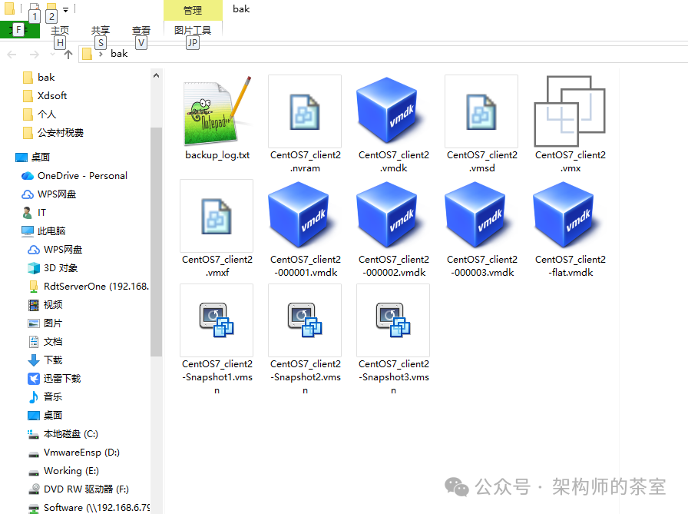Click the 管理 contextual tab header
Viewport: 688px width, 514px height.
tap(193, 10)
